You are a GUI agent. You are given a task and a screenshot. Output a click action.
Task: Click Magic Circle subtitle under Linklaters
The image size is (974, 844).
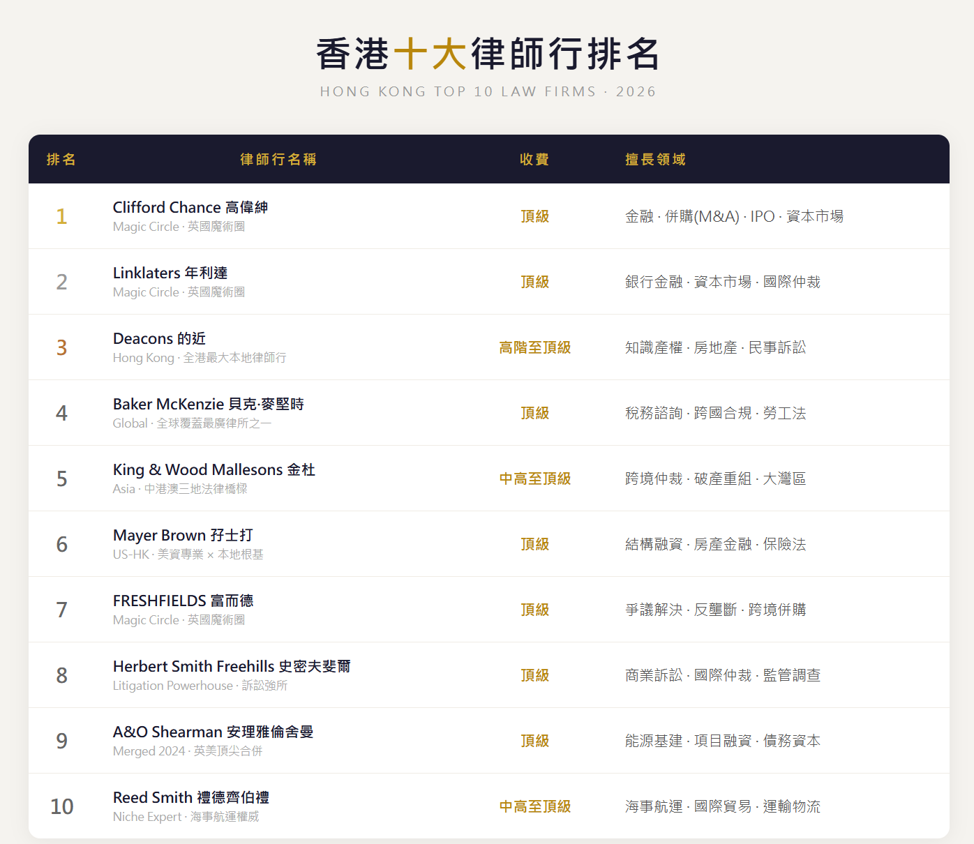coord(179,292)
